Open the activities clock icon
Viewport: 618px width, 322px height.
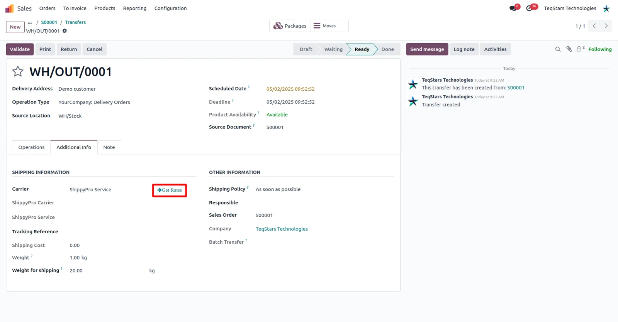point(529,8)
